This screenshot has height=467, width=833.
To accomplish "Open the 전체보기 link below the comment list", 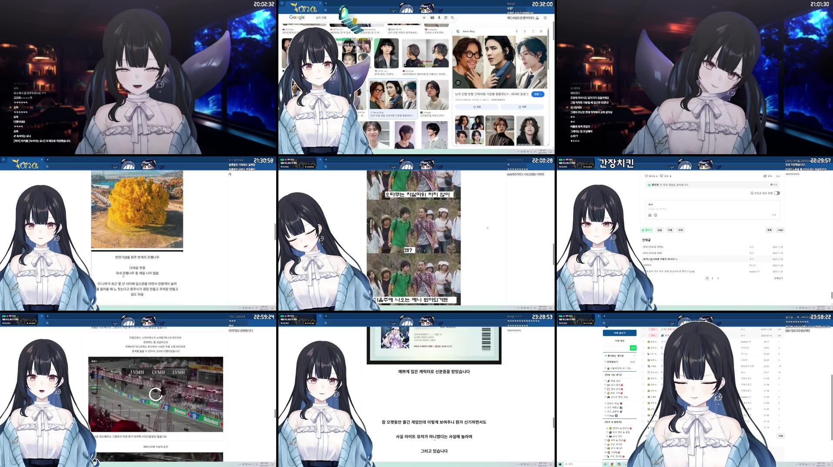I will click(778, 278).
